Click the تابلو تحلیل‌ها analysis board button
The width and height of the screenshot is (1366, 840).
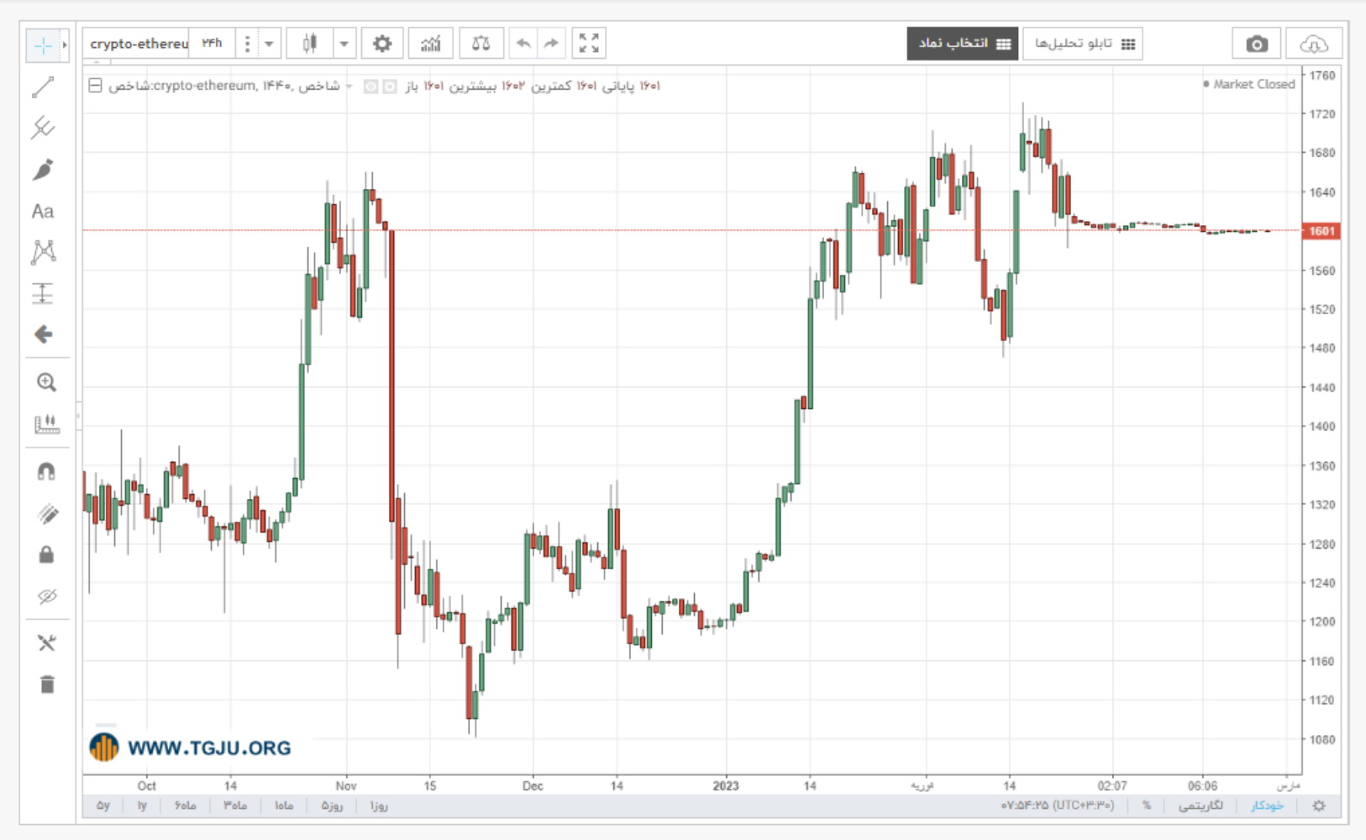point(1083,44)
